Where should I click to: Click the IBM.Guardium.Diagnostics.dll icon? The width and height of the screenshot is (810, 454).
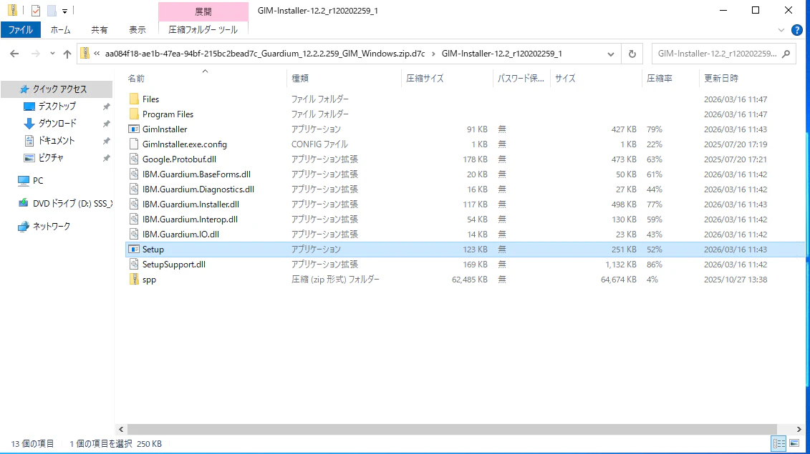click(x=134, y=189)
